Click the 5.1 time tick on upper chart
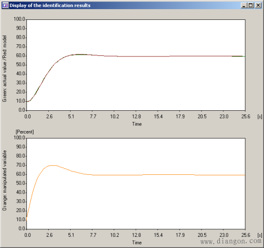Image resolution: width=264 pixels, height=248 pixels. pos(71,116)
